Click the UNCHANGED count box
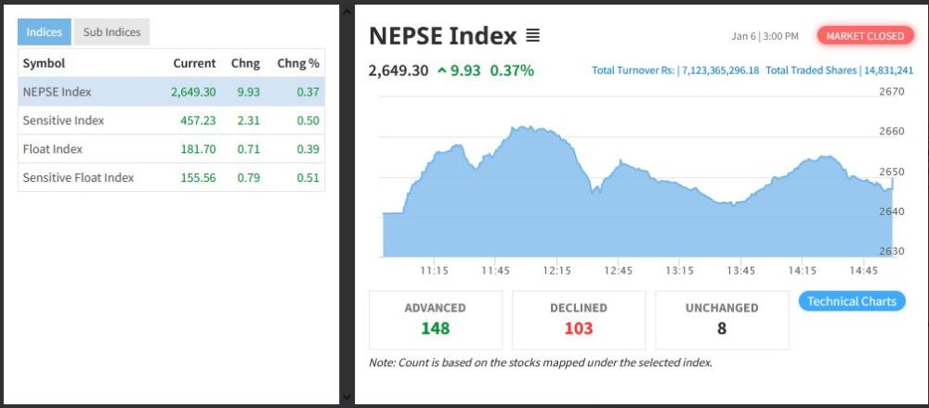The width and height of the screenshot is (929, 408). 722,319
